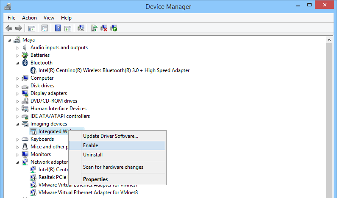
Task: Click Update Driver Software toolbar icon
Action: 94,28
